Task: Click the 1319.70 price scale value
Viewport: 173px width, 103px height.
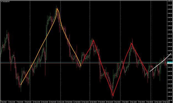Action: [x=170, y=71]
